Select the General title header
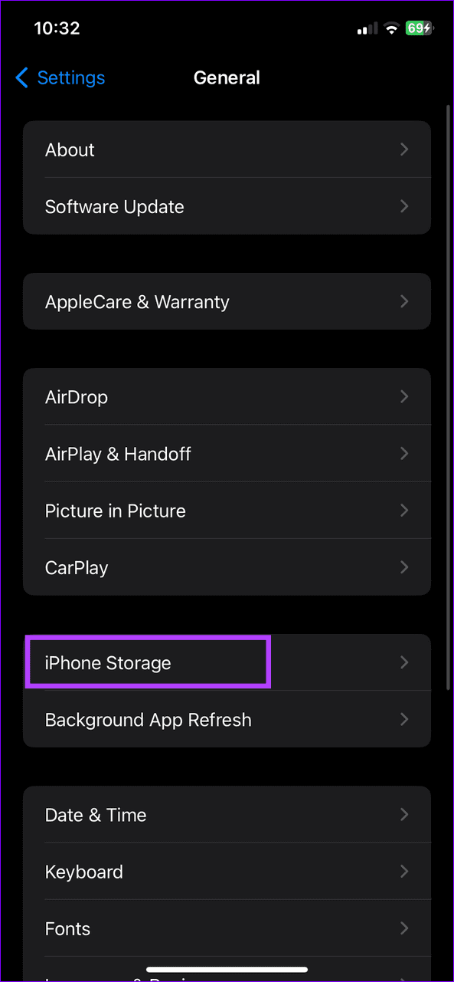This screenshot has height=982, width=454. point(227,77)
